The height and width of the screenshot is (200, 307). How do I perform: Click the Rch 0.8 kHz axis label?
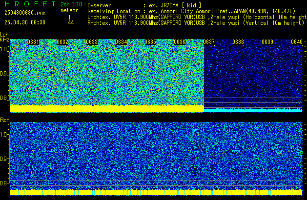(4, 183)
